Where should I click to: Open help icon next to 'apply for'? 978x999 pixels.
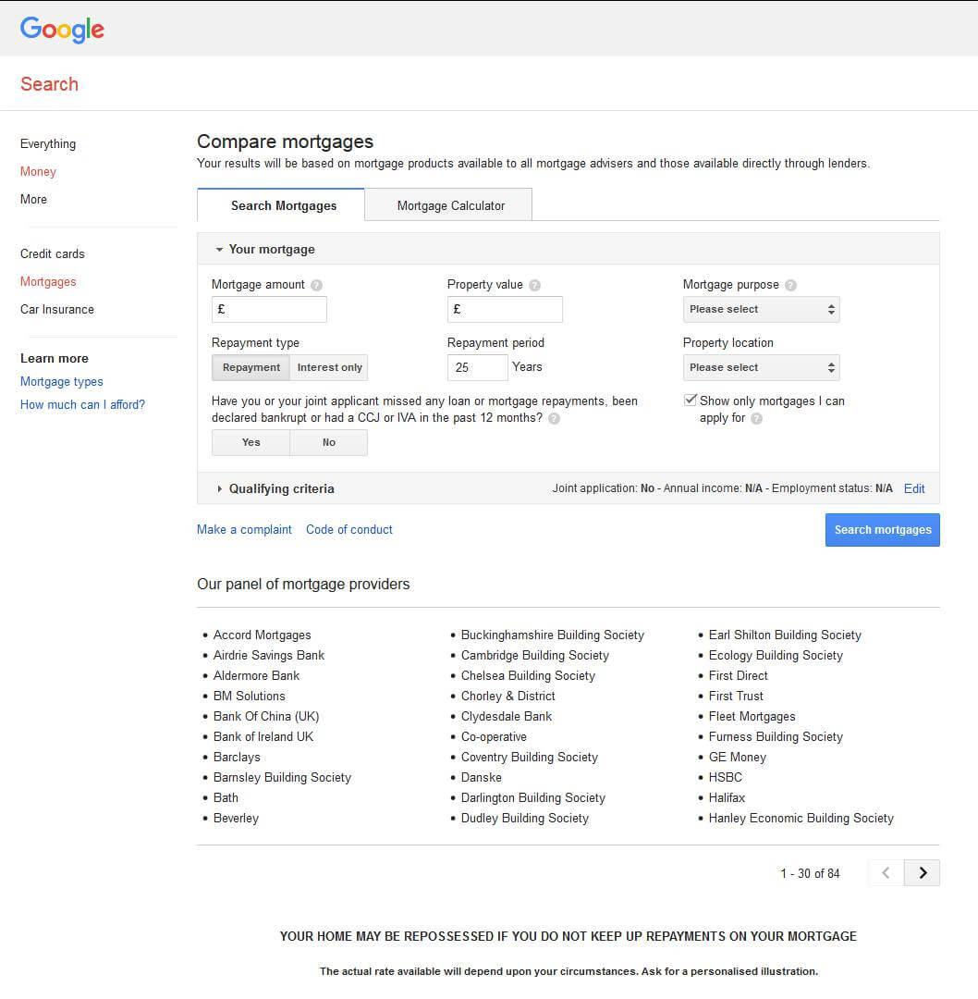point(756,419)
